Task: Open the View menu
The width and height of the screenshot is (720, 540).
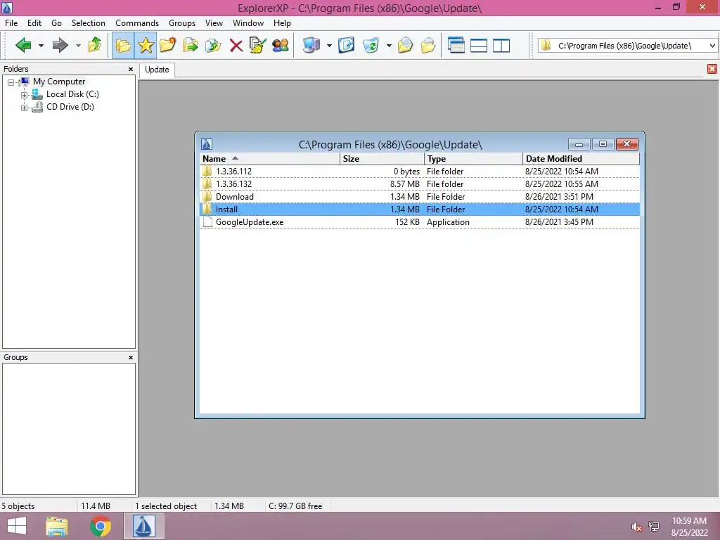Action: point(214,23)
